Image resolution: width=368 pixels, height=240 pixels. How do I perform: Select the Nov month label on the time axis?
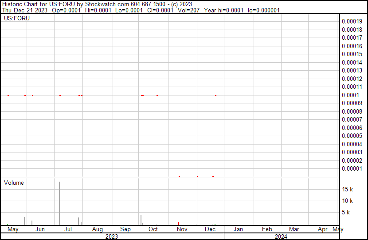click(x=182, y=229)
